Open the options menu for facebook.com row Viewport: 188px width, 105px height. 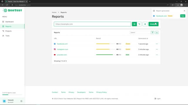[157, 44]
